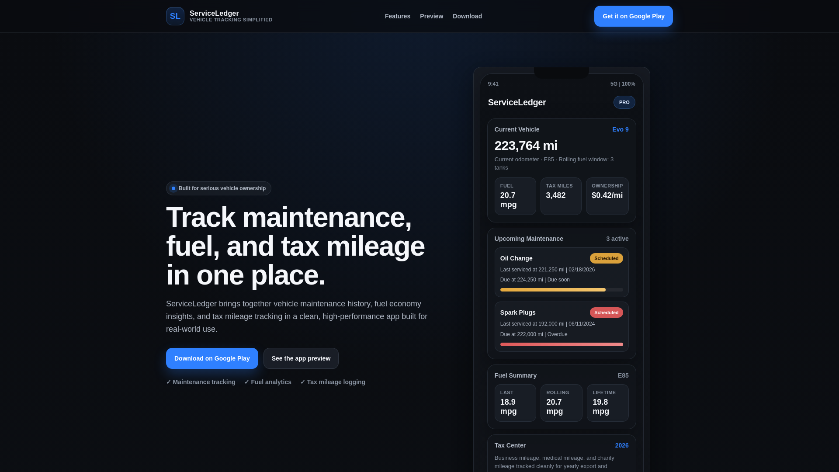Viewport: 839px width, 472px height.
Task: Click the Tax Center heading
Action: point(510,445)
